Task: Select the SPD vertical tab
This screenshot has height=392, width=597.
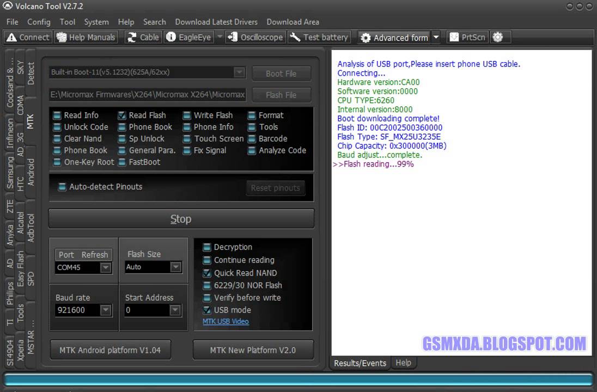Action: pos(31,279)
